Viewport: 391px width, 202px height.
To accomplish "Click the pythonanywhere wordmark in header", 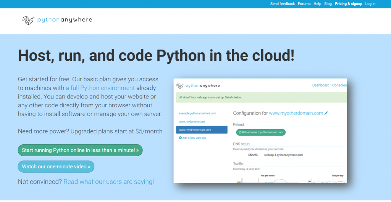I will coord(65,20).
